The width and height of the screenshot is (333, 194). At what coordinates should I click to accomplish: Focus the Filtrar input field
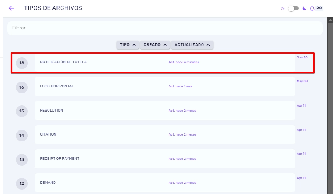coord(165,28)
